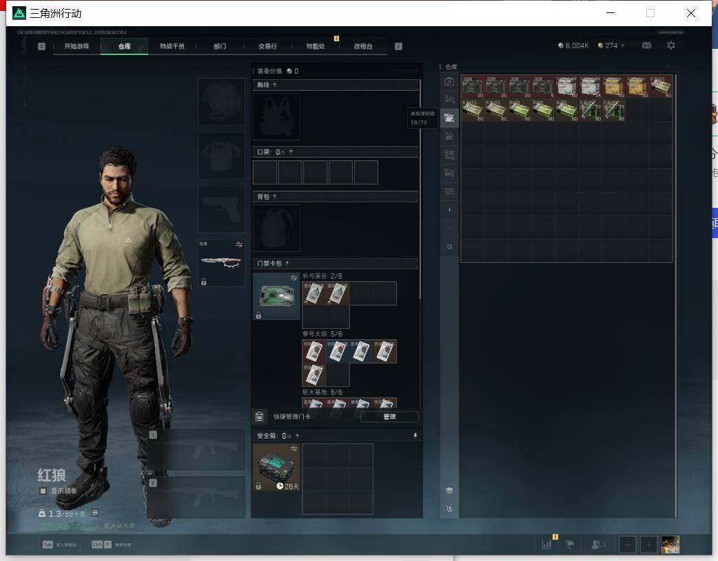
Task: Open the mail envelope icon
Action: pyautogui.click(x=646, y=45)
